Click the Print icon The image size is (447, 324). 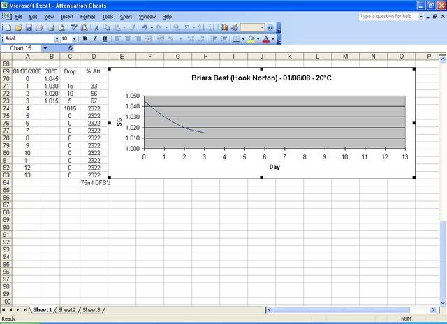point(51,28)
